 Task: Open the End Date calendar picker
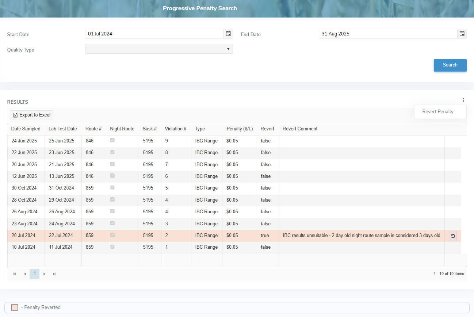tap(462, 34)
